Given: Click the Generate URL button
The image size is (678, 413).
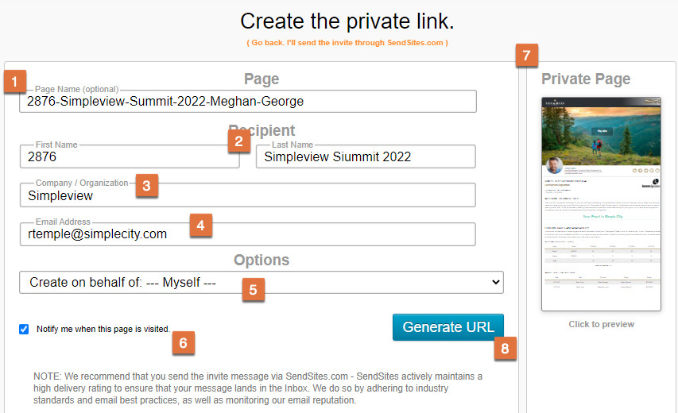Looking at the screenshot, I should [448, 327].
